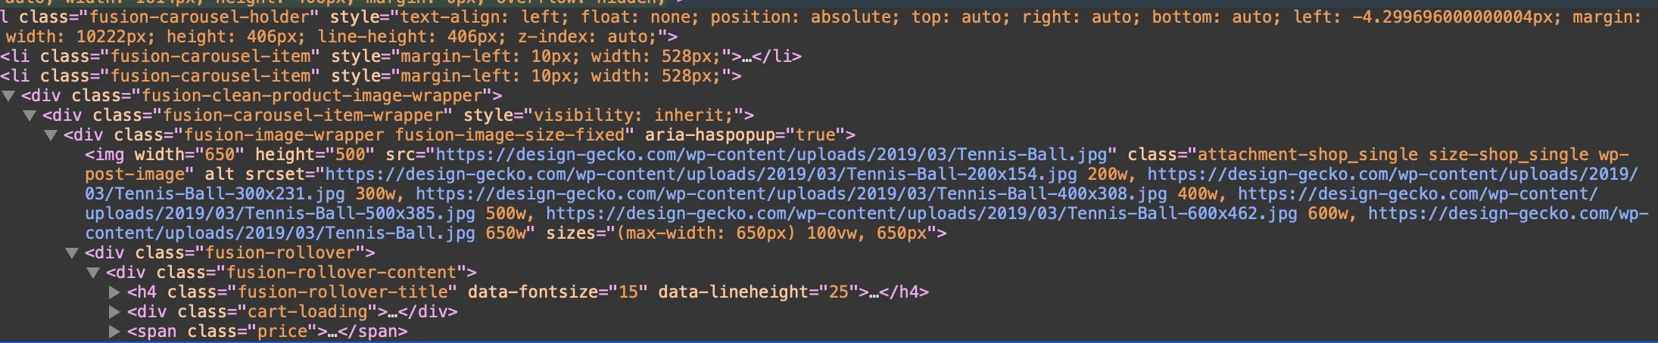This screenshot has height=343, width=1658.
Task: Collapse the fusion-image-wrapper fusion-image-size-fixed div
Action: 51,135
